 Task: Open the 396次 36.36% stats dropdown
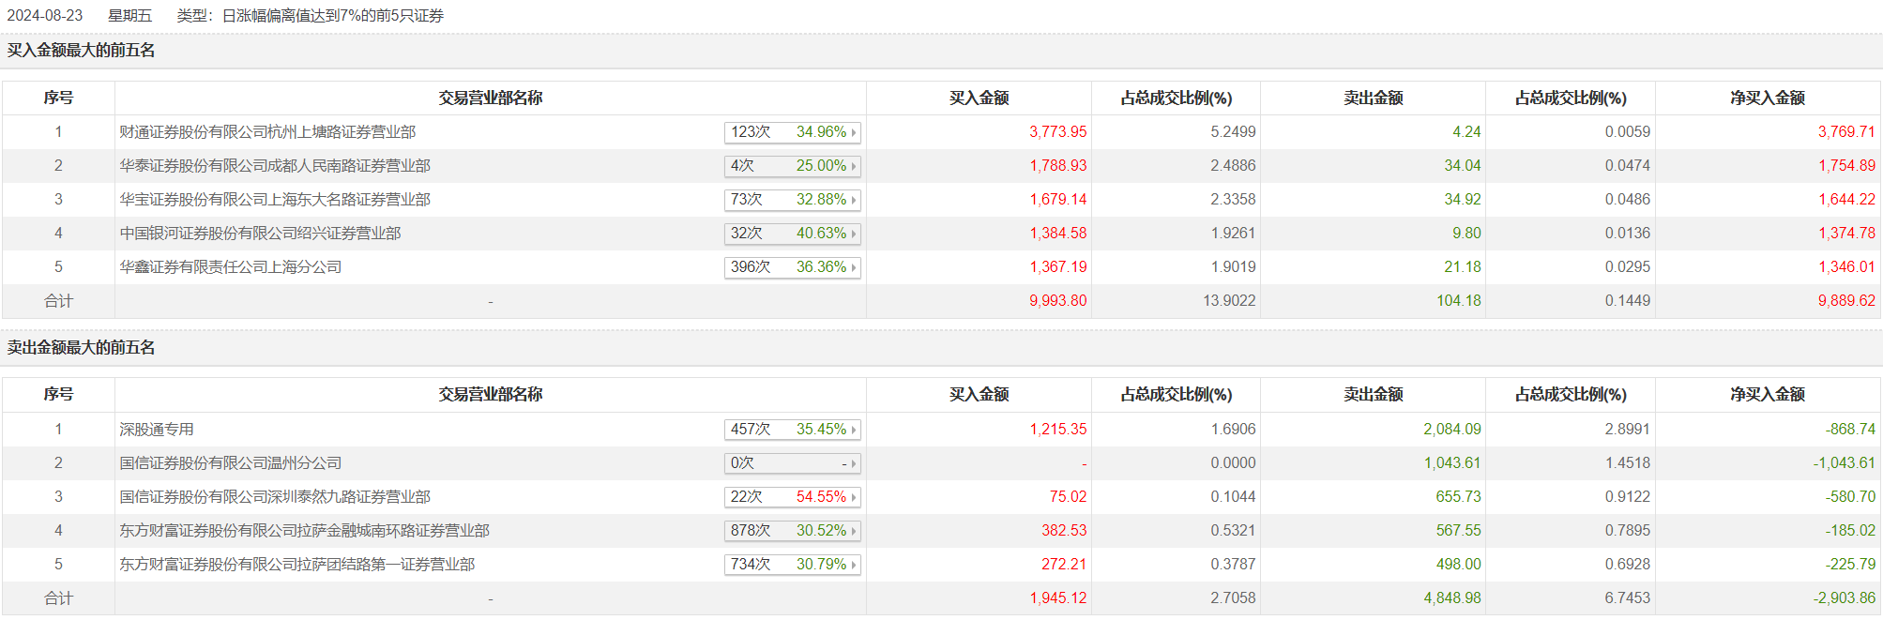[x=853, y=268]
